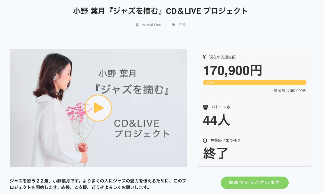Open Hazuki Ono's author profile link
Viewport: 324px width, 193px height.
pos(151,25)
